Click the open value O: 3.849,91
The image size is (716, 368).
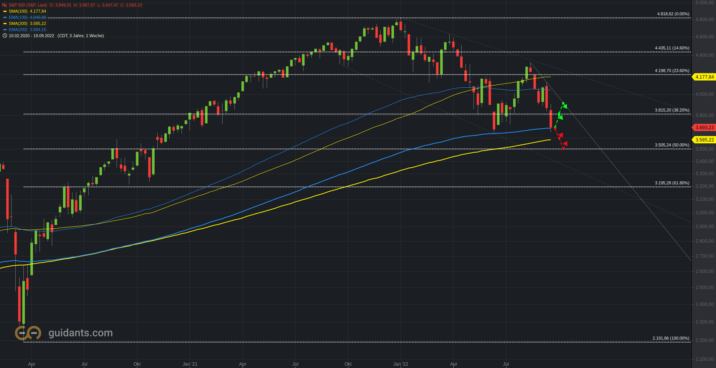(60, 5)
